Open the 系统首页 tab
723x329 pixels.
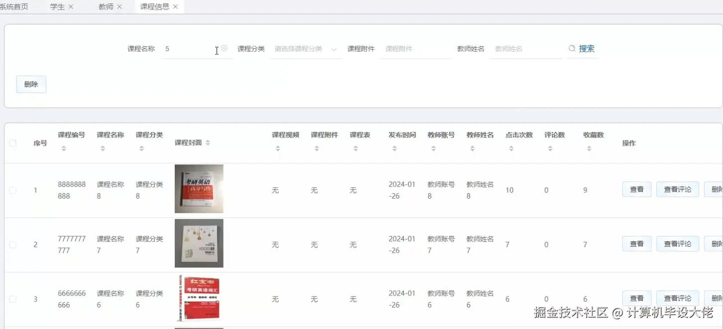13,6
